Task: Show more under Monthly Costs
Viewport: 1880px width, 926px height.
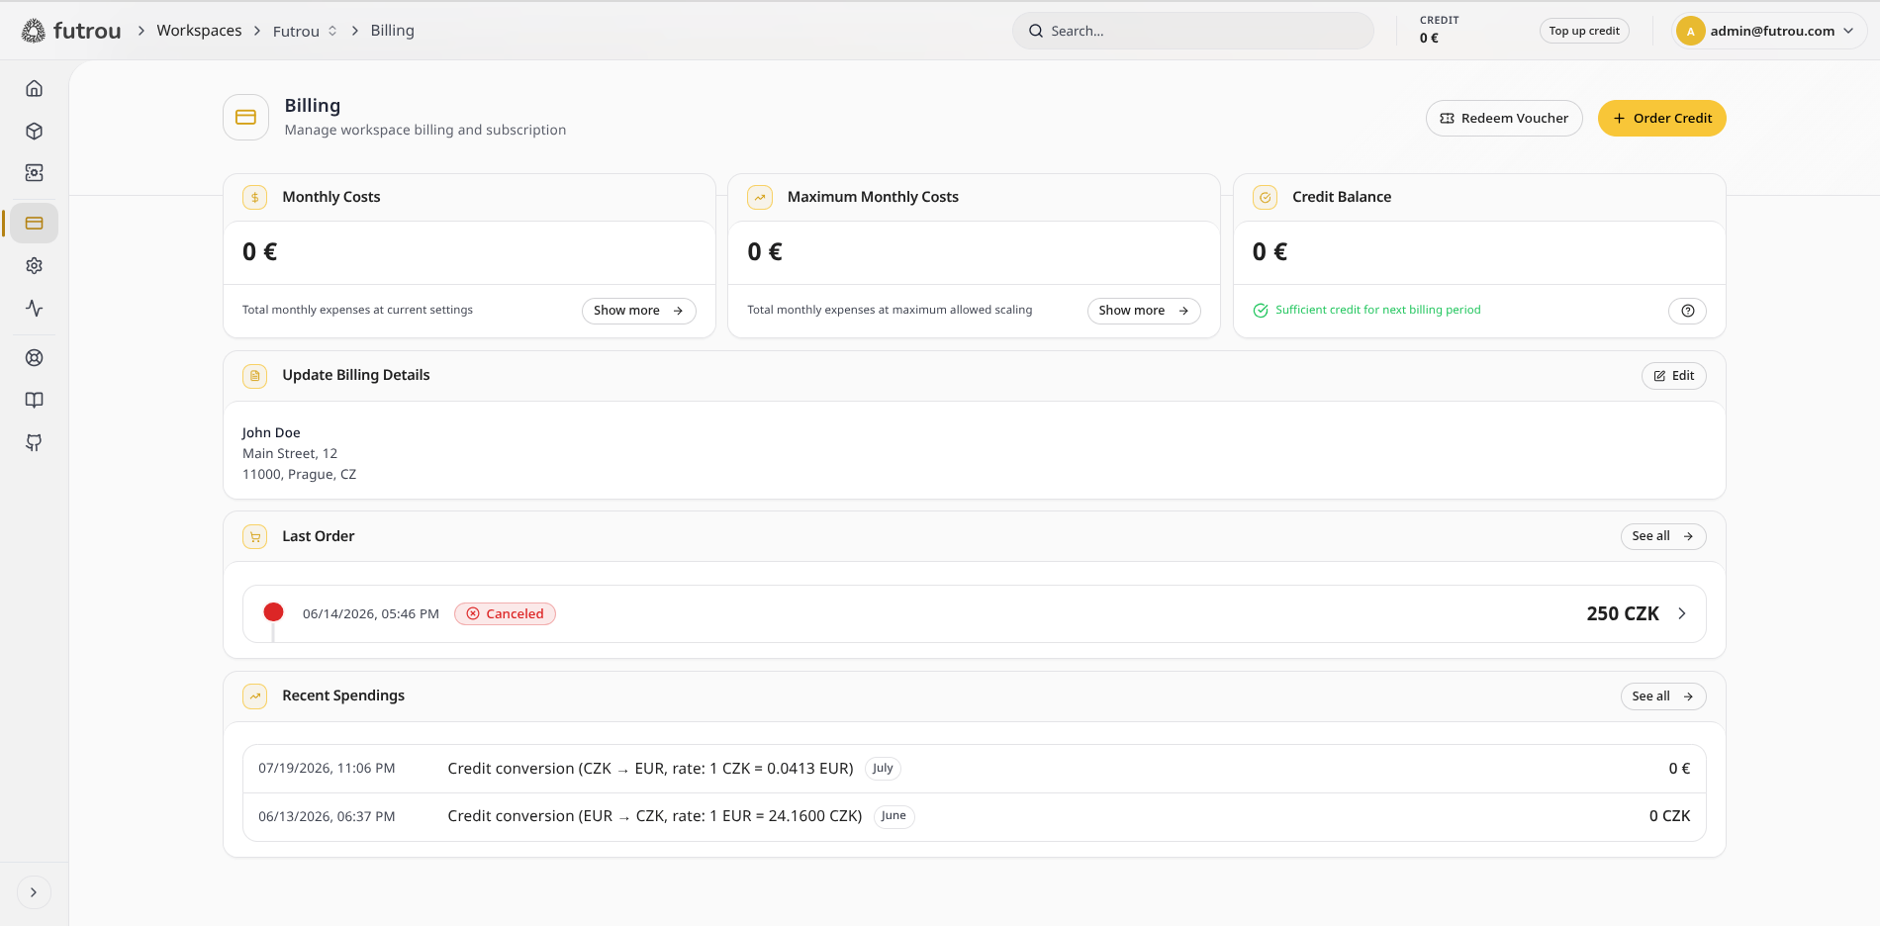Action: pyautogui.click(x=639, y=311)
